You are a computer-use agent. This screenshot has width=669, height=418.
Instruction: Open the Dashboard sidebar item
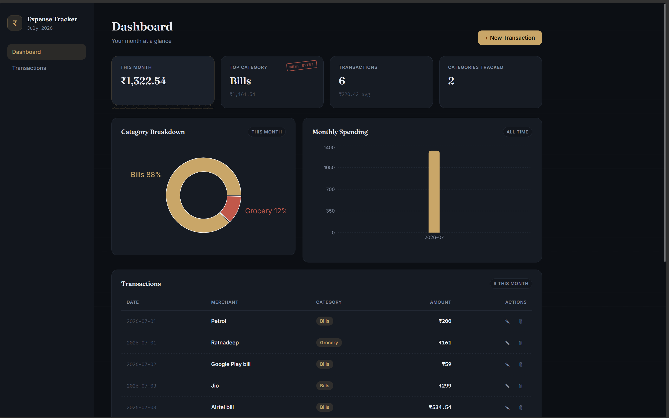47,52
